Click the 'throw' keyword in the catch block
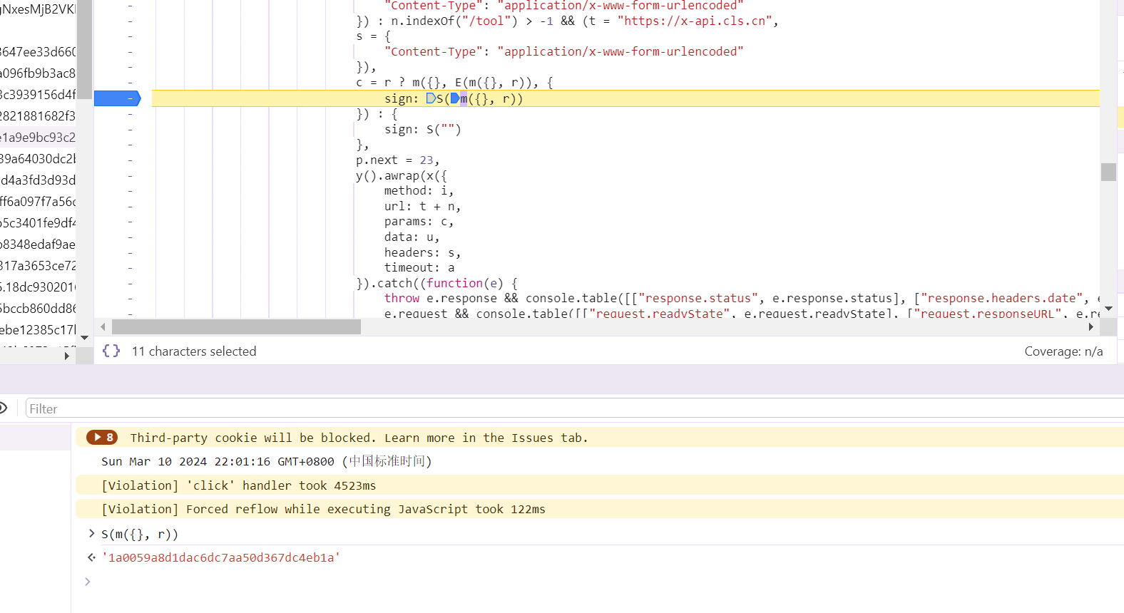The image size is (1124, 613). tap(402, 298)
